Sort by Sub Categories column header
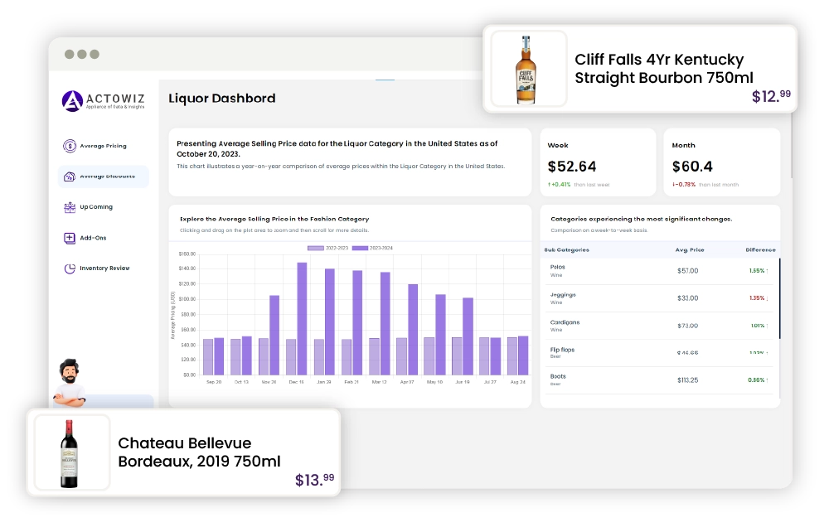Image resolution: width=829 pixels, height=532 pixels. click(567, 250)
